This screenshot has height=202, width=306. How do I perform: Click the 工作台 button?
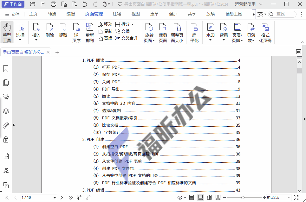click(x=13, y=4)
